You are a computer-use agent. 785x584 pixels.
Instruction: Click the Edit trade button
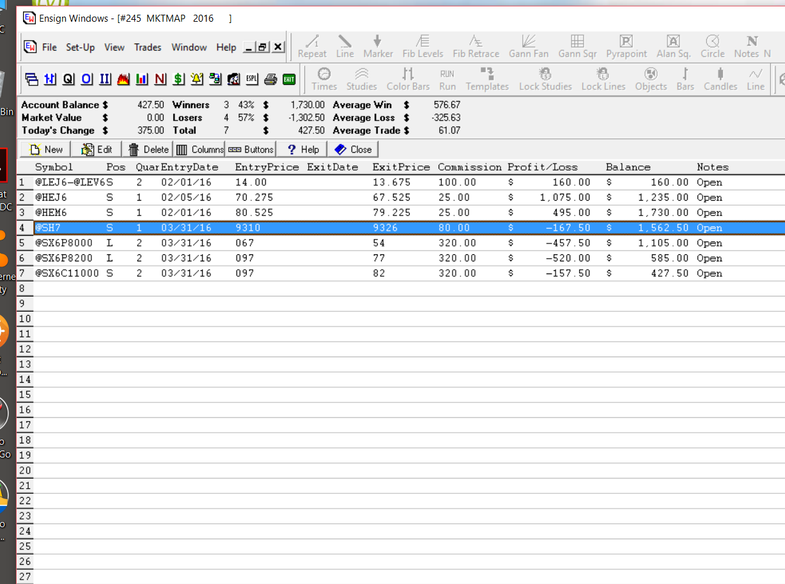pos(96,149)
